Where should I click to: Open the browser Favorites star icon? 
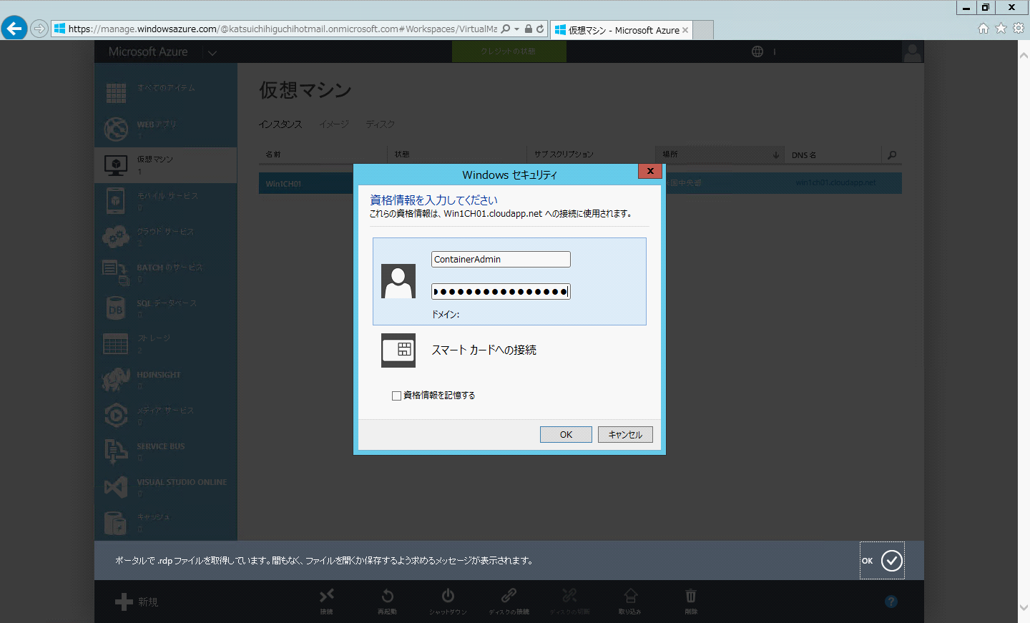point(1001,28)
